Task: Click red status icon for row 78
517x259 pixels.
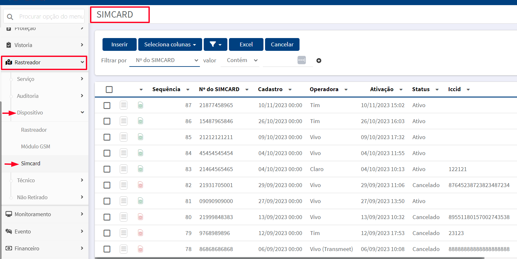Action: click(x=141, y=249)
